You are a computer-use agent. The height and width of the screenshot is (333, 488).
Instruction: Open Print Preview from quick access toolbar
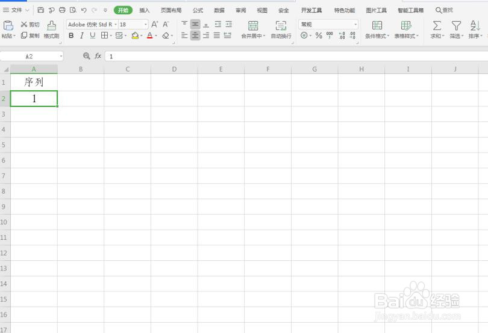73,10
